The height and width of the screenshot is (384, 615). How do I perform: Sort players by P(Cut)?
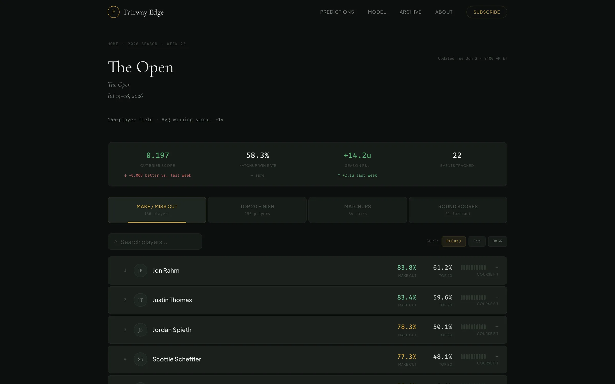click(454, 241)
